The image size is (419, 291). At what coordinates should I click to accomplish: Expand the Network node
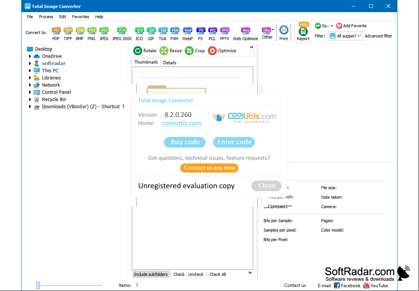30,85
